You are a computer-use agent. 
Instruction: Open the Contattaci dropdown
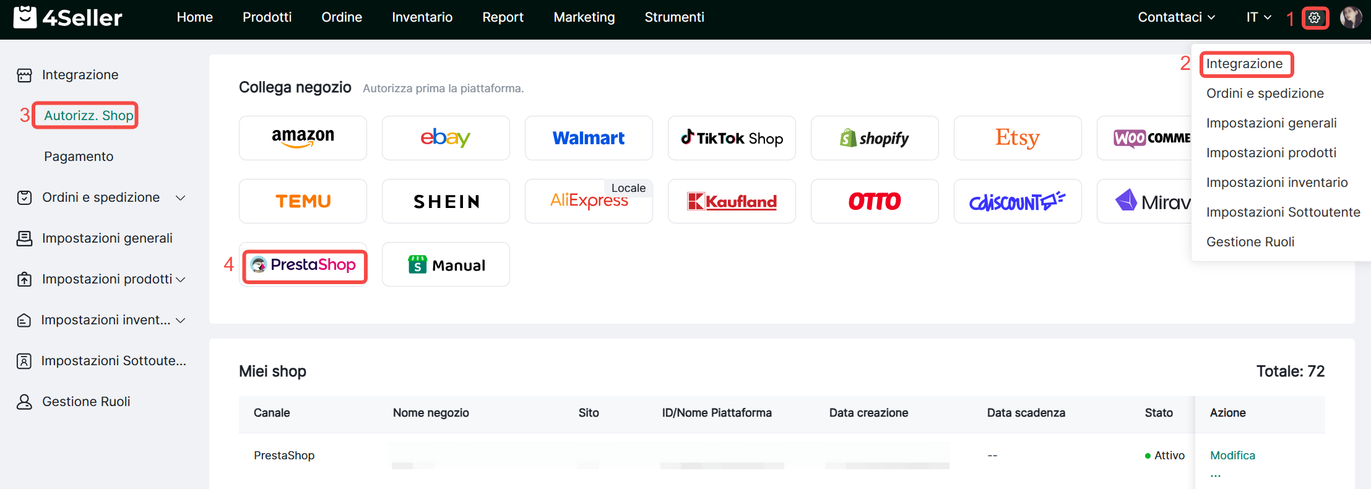pyautogui.click(x=1176, y=17)
